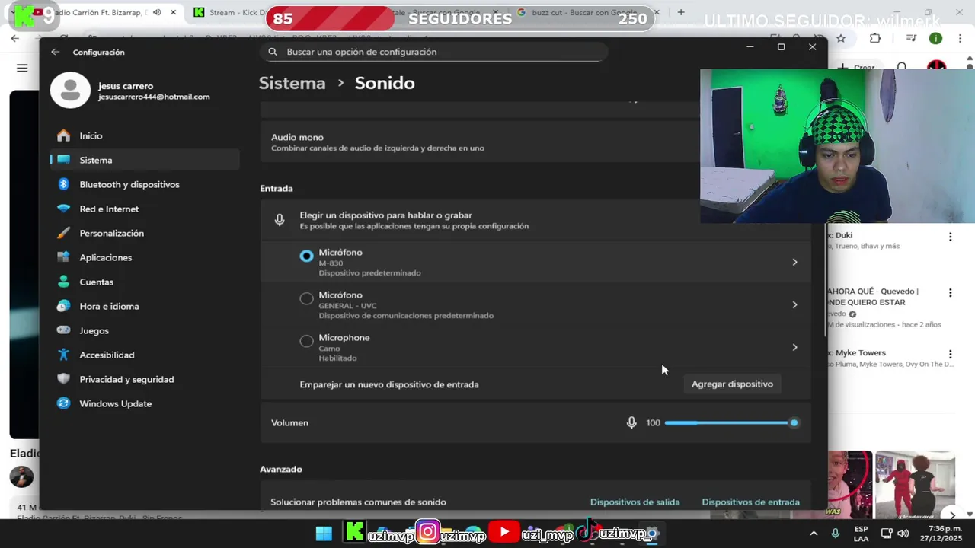This screenshot has height=548, width=975.
Task: Open Hora e idioma settings
Action: click(145, 306)
